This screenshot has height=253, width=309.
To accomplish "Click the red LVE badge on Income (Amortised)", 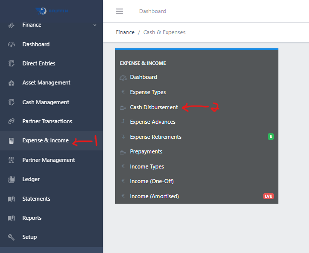I will (268, 196).
